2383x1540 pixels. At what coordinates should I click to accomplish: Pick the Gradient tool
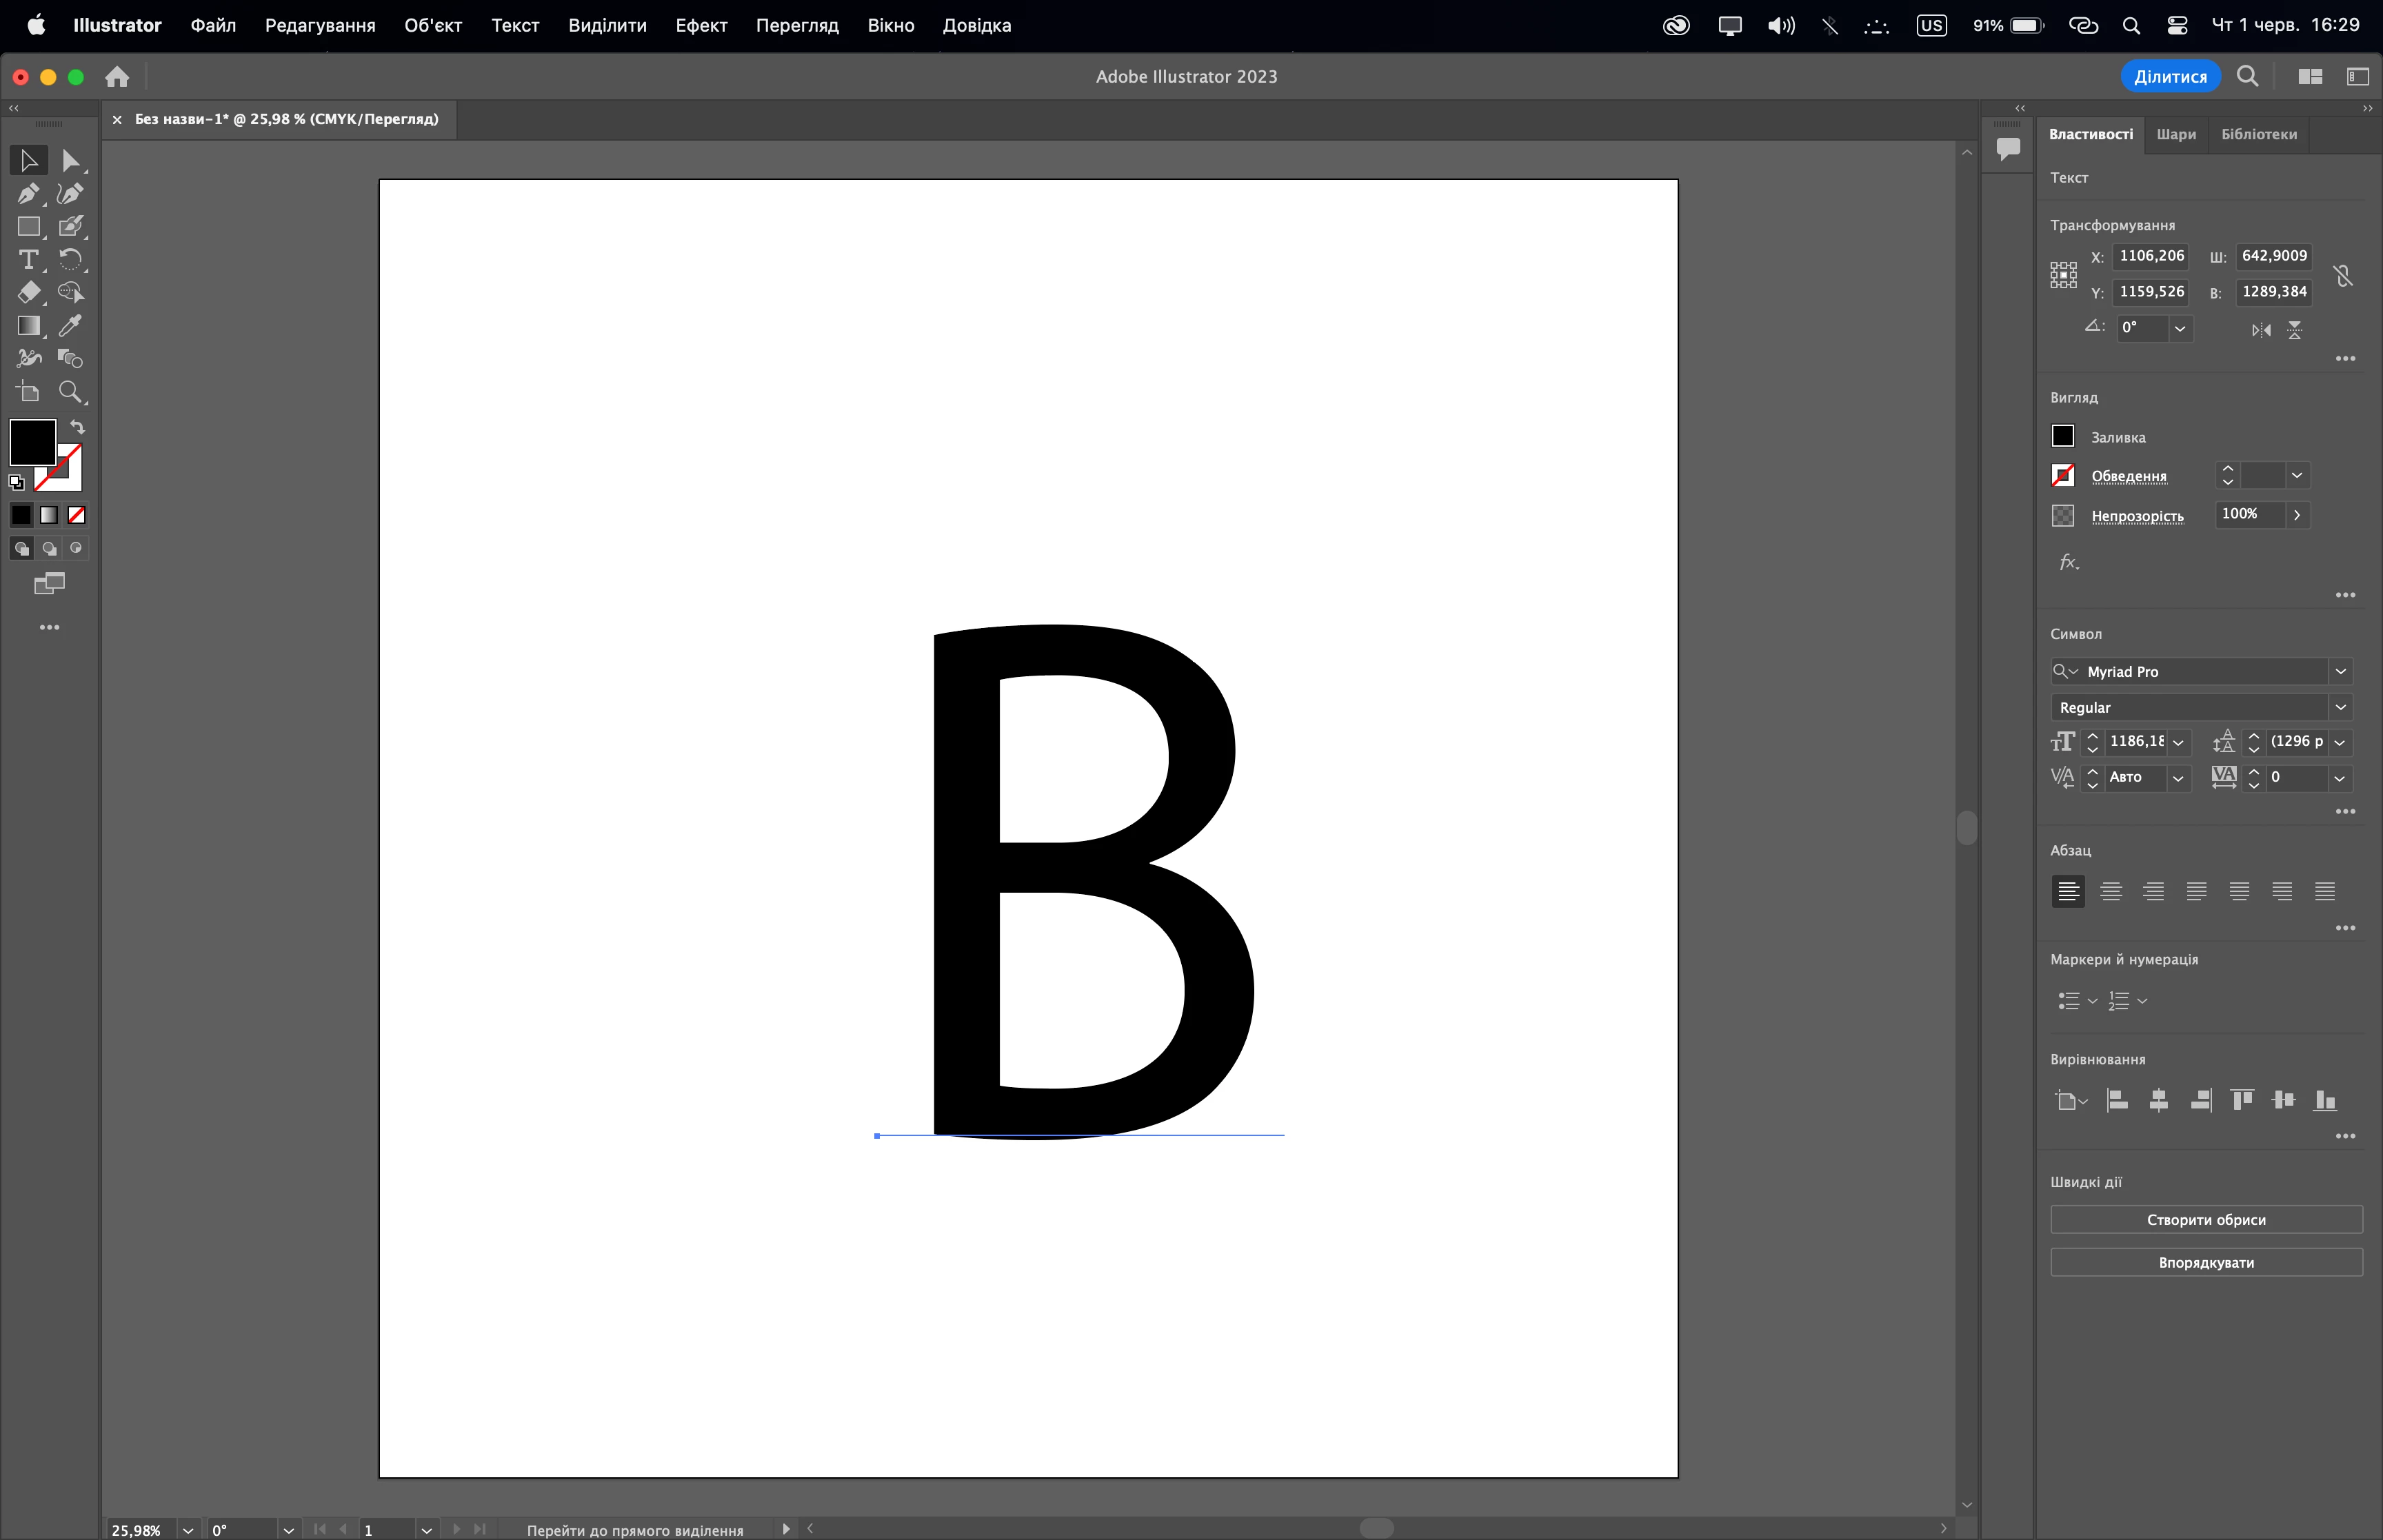28,325
